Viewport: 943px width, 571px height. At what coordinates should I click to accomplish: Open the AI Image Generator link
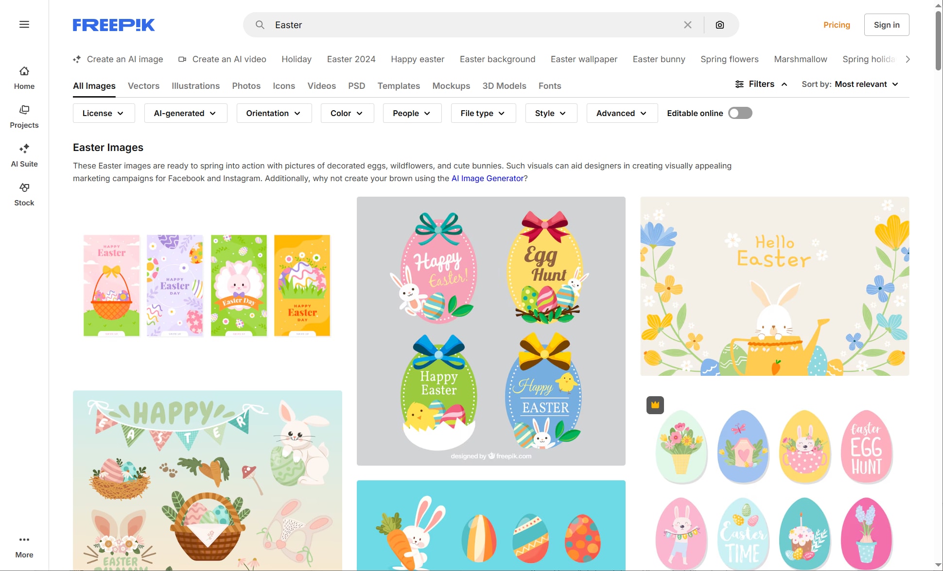tap(487, 178)
